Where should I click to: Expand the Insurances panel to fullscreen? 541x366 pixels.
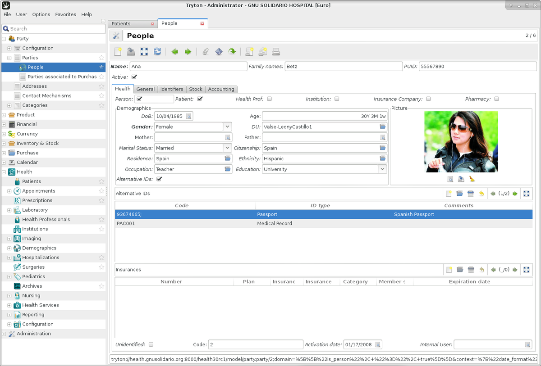pyautogui.click(x=526, y=269)
